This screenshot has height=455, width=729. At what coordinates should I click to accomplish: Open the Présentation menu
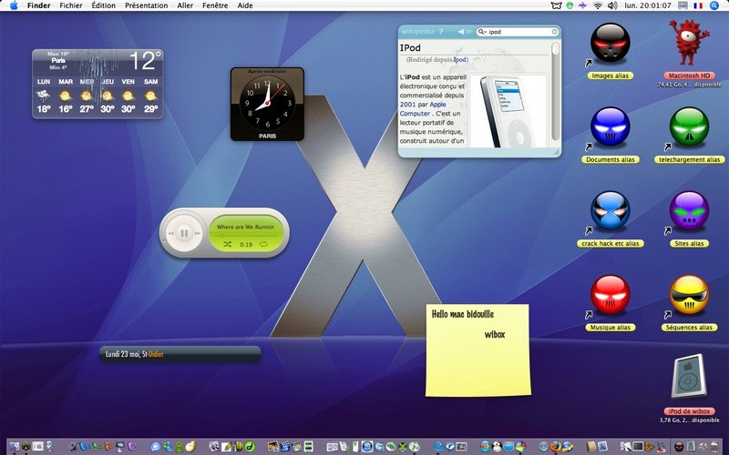click(147, 5)
